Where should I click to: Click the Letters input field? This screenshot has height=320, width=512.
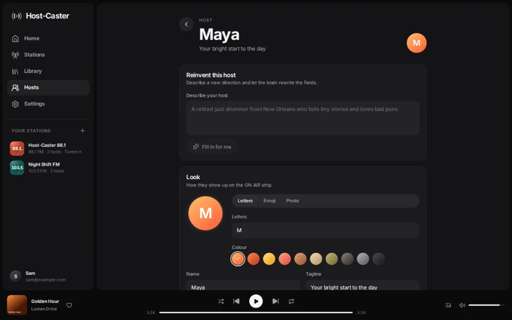coord(325,230)
